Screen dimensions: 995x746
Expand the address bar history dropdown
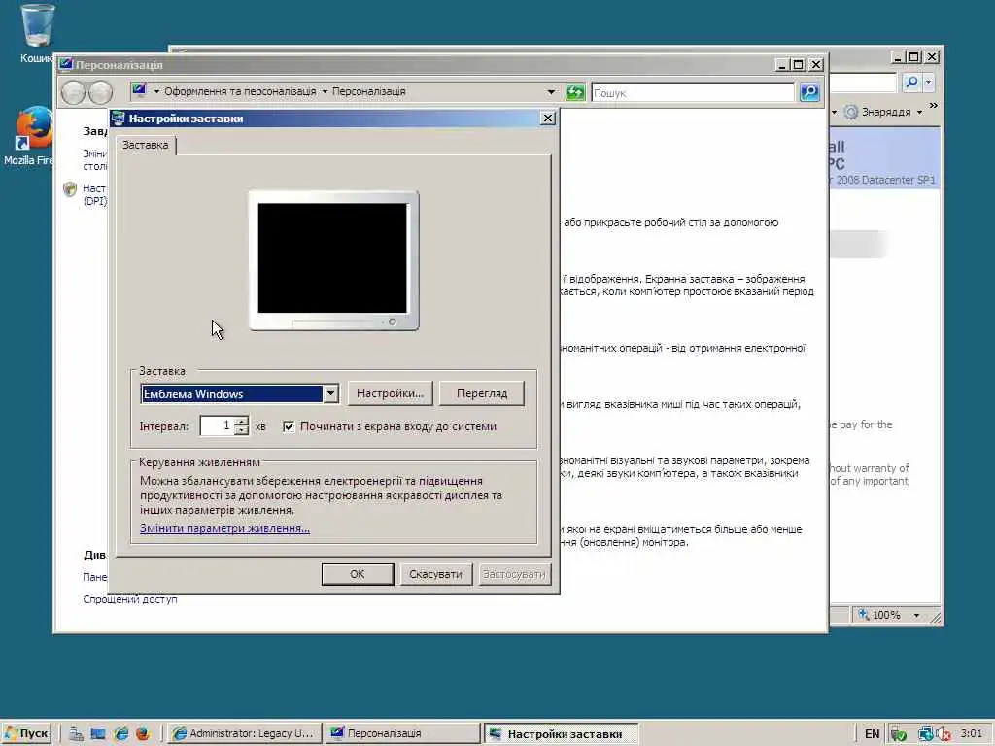(551, 92)
